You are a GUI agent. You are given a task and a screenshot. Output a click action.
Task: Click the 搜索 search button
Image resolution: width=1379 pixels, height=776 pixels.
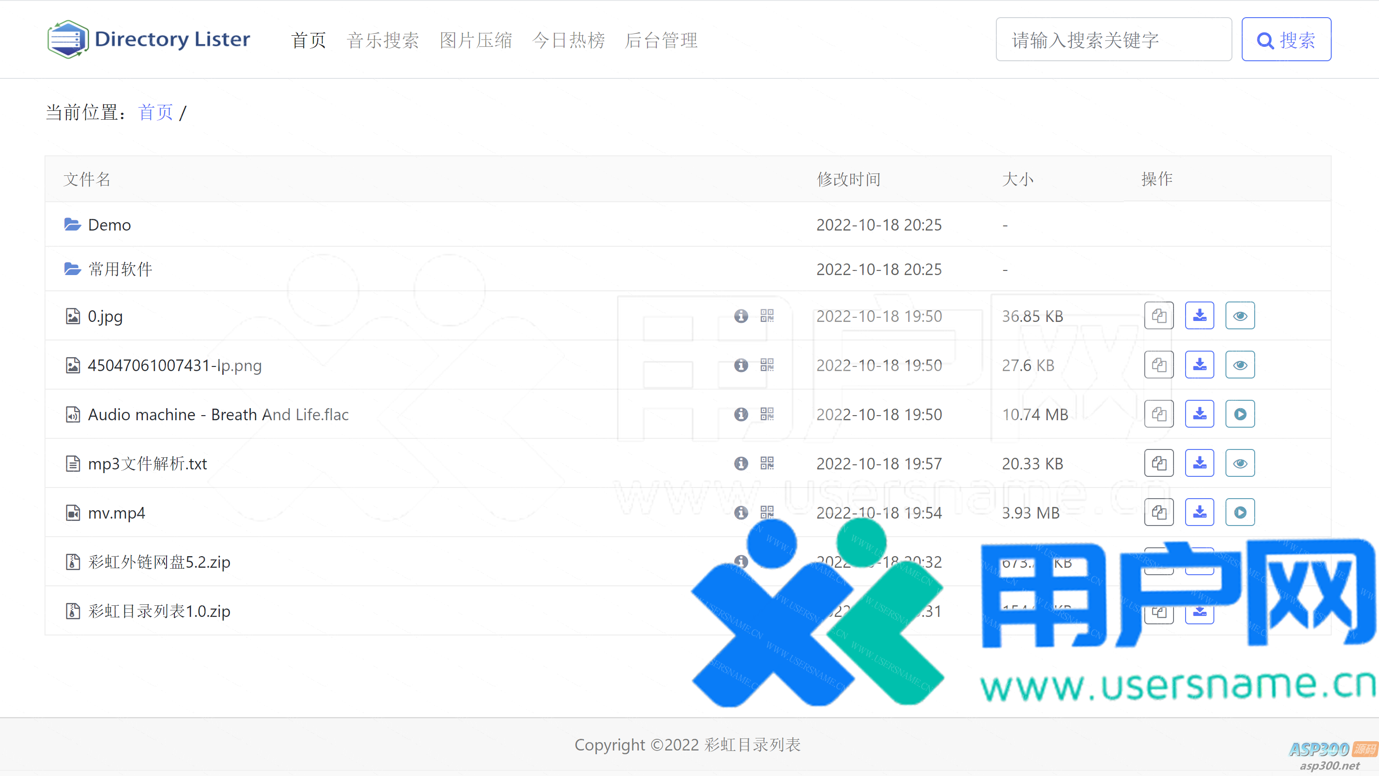(x=1286, y=39)
